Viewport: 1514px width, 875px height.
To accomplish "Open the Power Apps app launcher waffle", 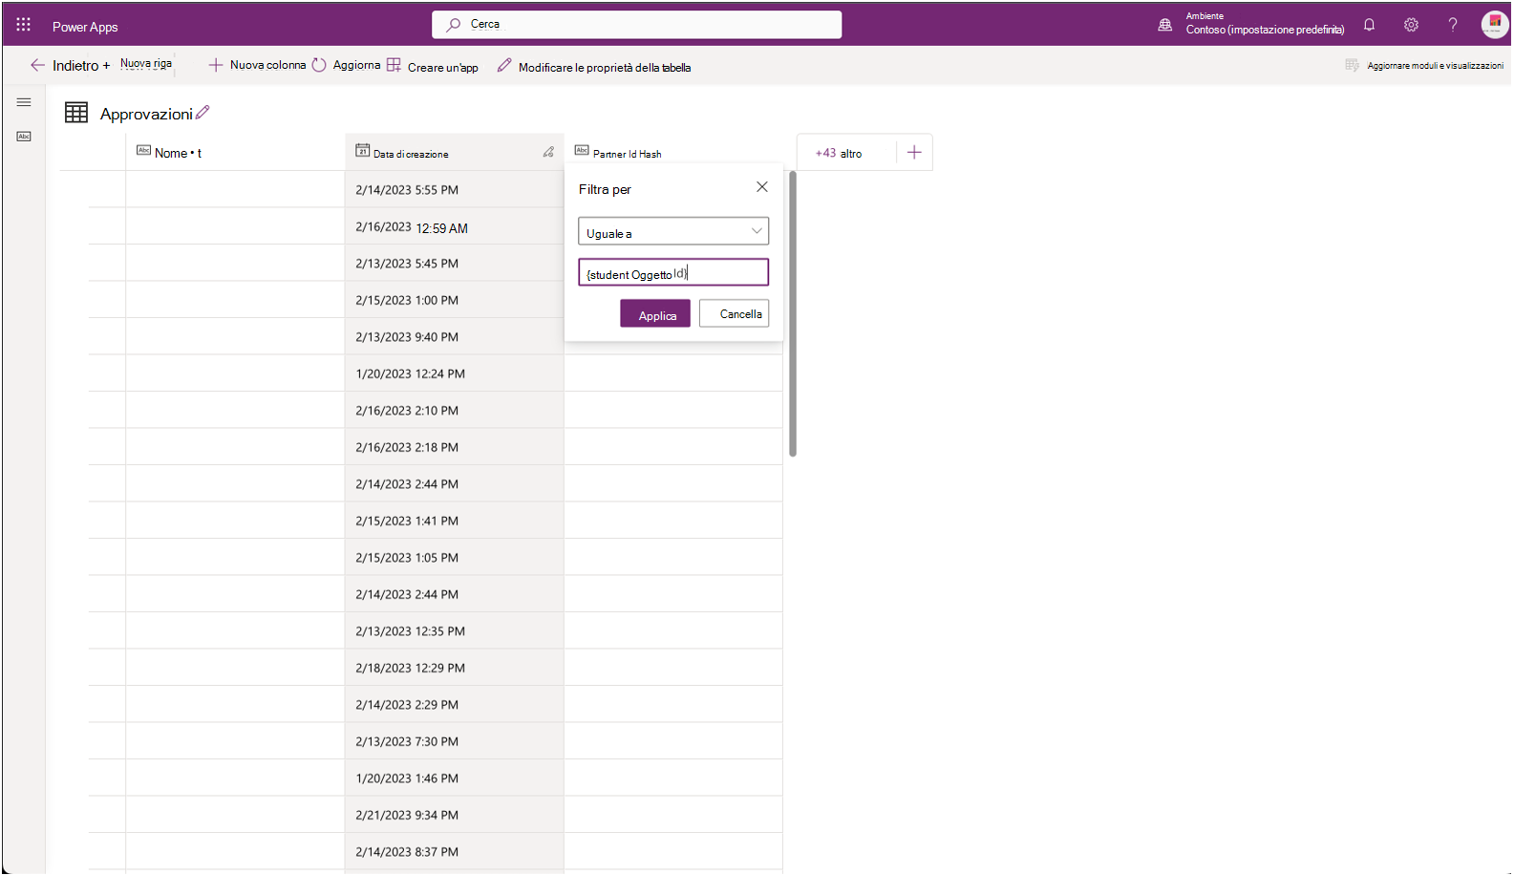I will (x=24, y=25).
